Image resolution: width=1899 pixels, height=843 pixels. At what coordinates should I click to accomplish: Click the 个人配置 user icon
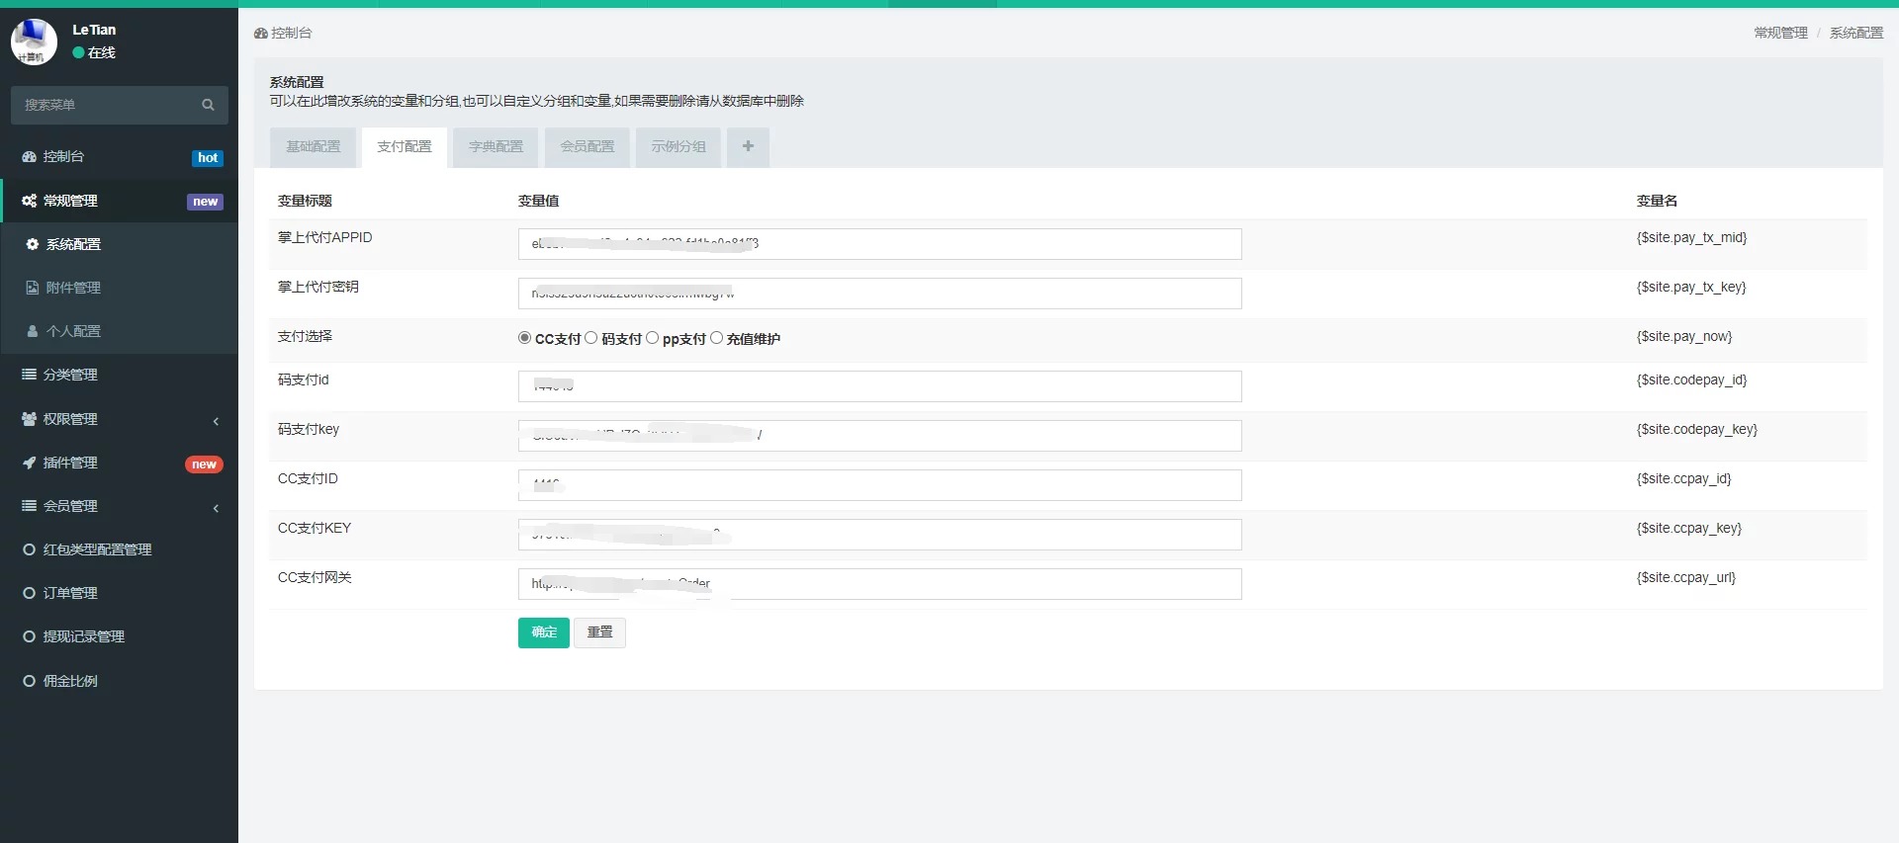pyautogui.click(x=33, y=331)
